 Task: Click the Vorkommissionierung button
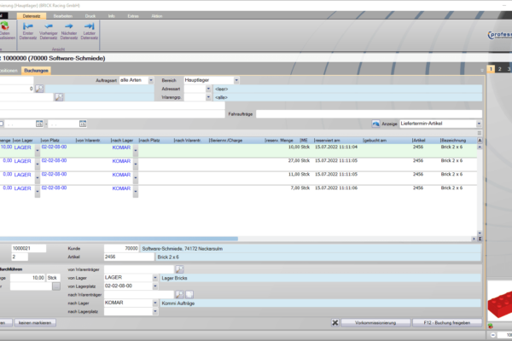(365, 323)
